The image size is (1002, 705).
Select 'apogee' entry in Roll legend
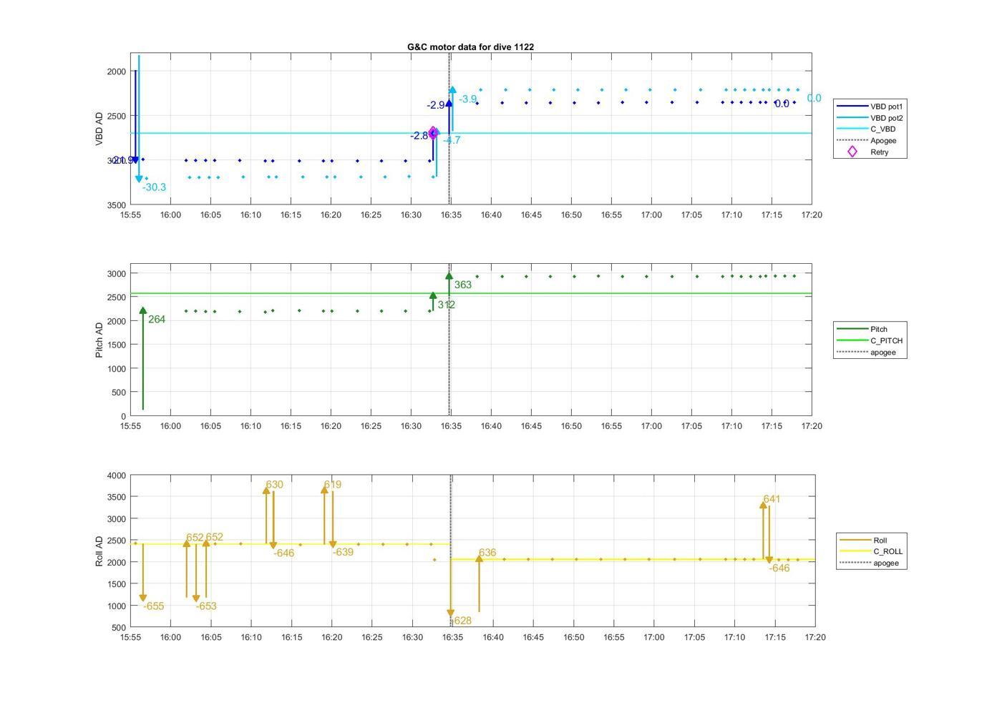[x=886, y=563]
